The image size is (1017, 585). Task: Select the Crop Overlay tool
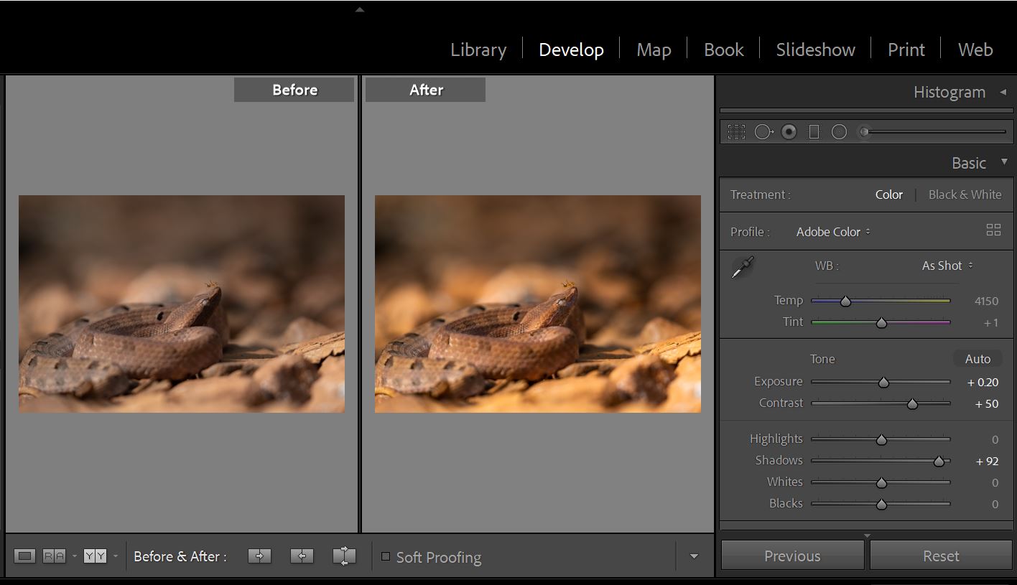point(736,132)
